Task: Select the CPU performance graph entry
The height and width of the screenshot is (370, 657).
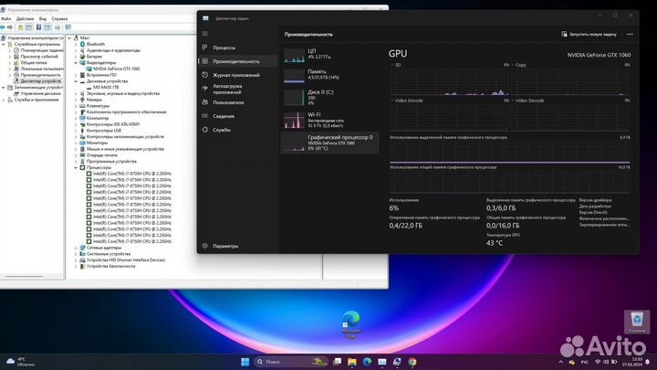Action: pyautogui.click(x=330, y=56)
